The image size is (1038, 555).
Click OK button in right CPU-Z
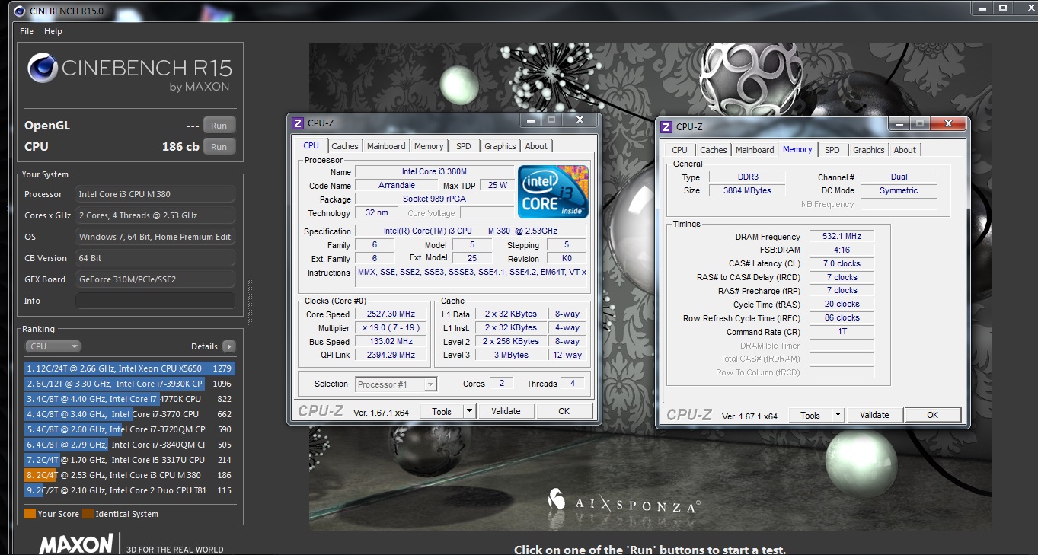click(x=932, y=415)
